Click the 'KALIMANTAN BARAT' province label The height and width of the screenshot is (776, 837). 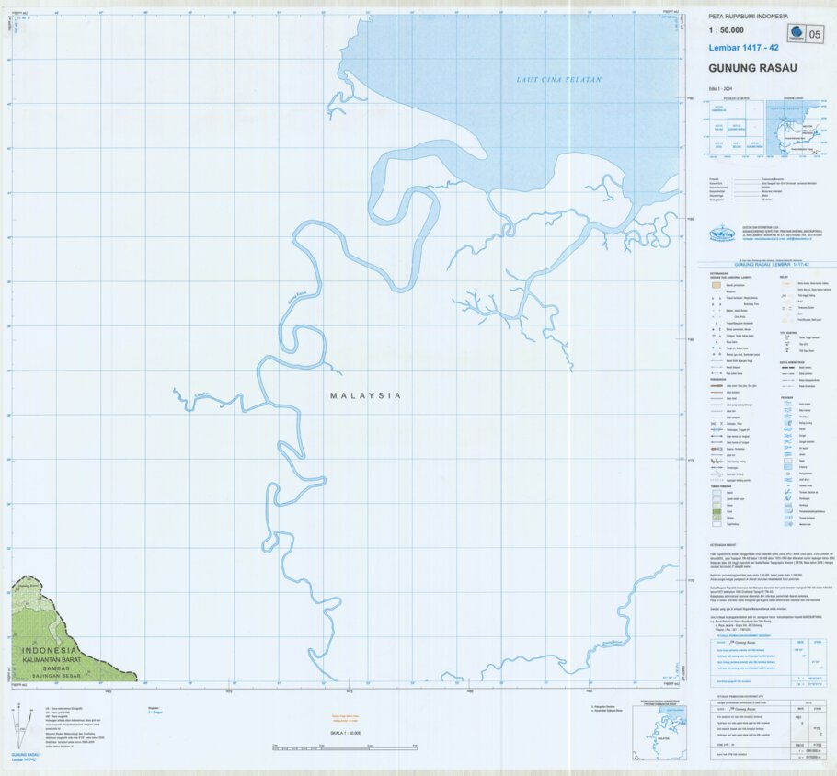pos(52,659)
